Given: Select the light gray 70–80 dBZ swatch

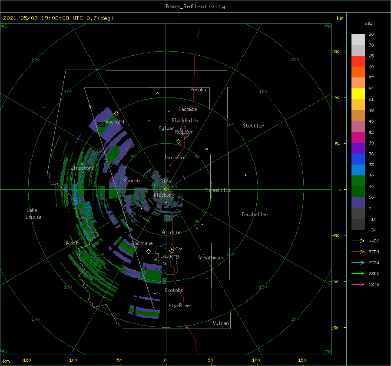Looking at the screenshot, I should [358, 40].
